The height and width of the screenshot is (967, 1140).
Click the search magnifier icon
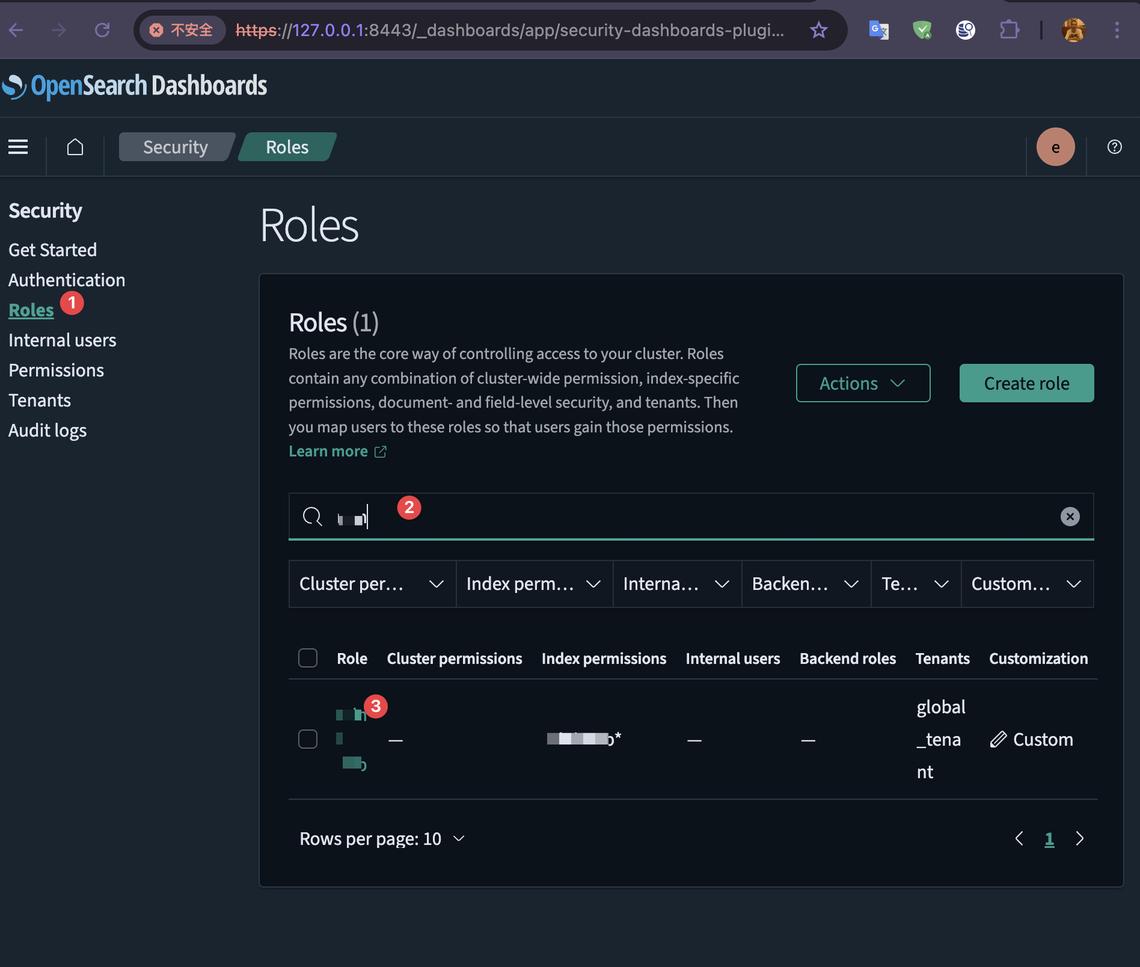[x=312, y=517]
